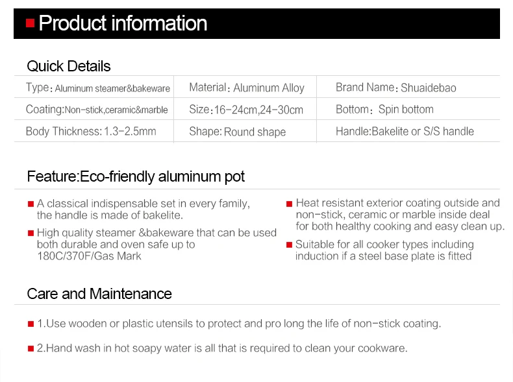
Task: Click red bullet before "A classical indispensable set"
Action: click(x=30, y=204)
